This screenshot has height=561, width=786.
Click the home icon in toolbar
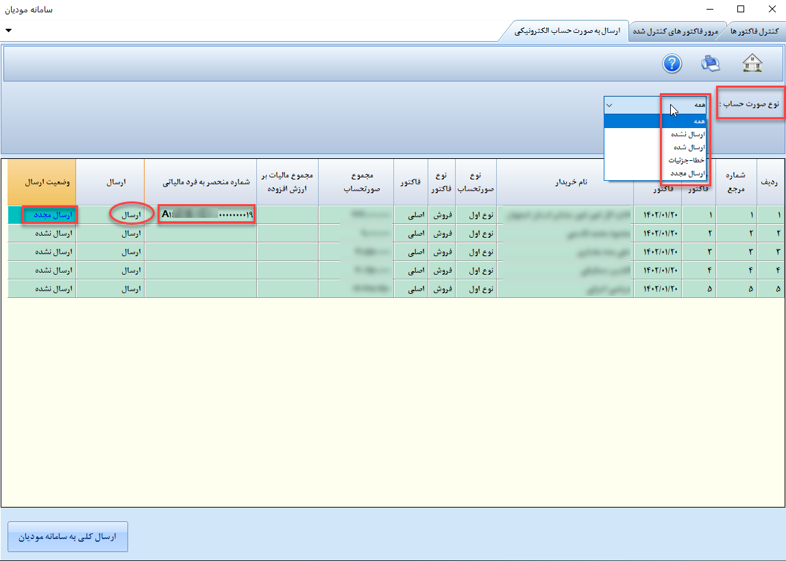(x=752, y=64)
